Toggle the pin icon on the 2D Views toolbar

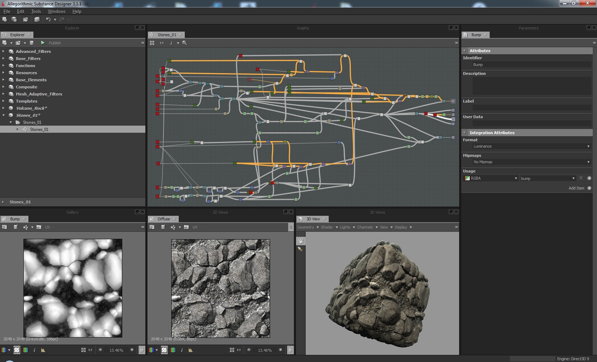click(x=291, y=227)
